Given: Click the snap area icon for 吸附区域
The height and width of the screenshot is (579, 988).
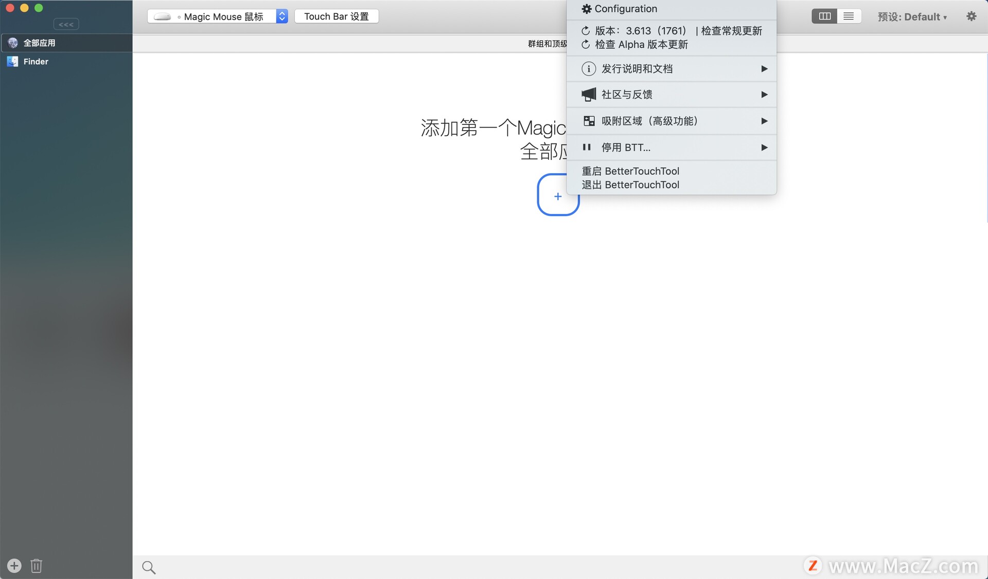Looking at the screenshot, I should 589,121.
